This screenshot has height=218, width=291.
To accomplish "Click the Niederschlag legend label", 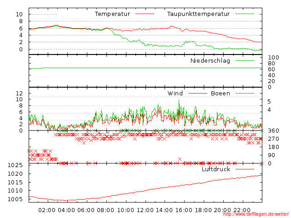I will click(x=210, y=60).
